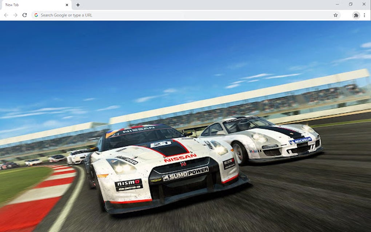Viewport: 371px width, 232px height.
Task: Toggle window size with the Restore Down control
Action: point(350,4)
